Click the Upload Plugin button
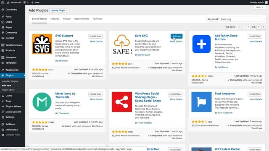 (x=58, y=10)
